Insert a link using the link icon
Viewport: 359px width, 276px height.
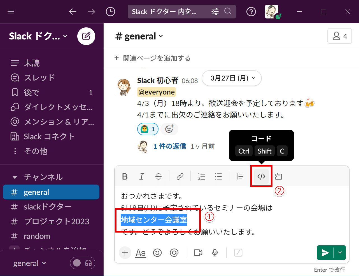click(x=180, y=176)
